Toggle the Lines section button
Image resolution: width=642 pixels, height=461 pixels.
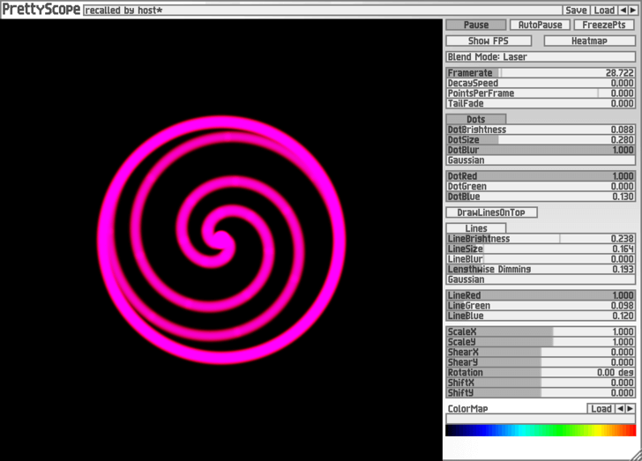click(x=476, y=228)
